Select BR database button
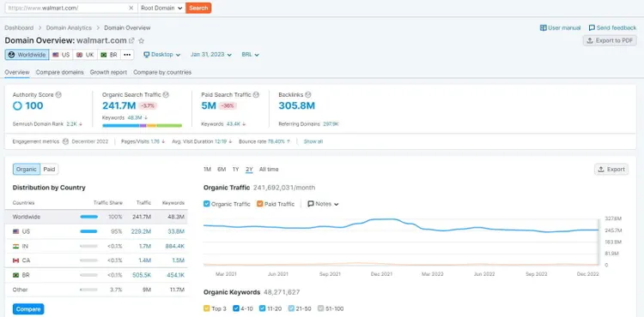This screenshot has width=644, height=317. click(108, 55)
